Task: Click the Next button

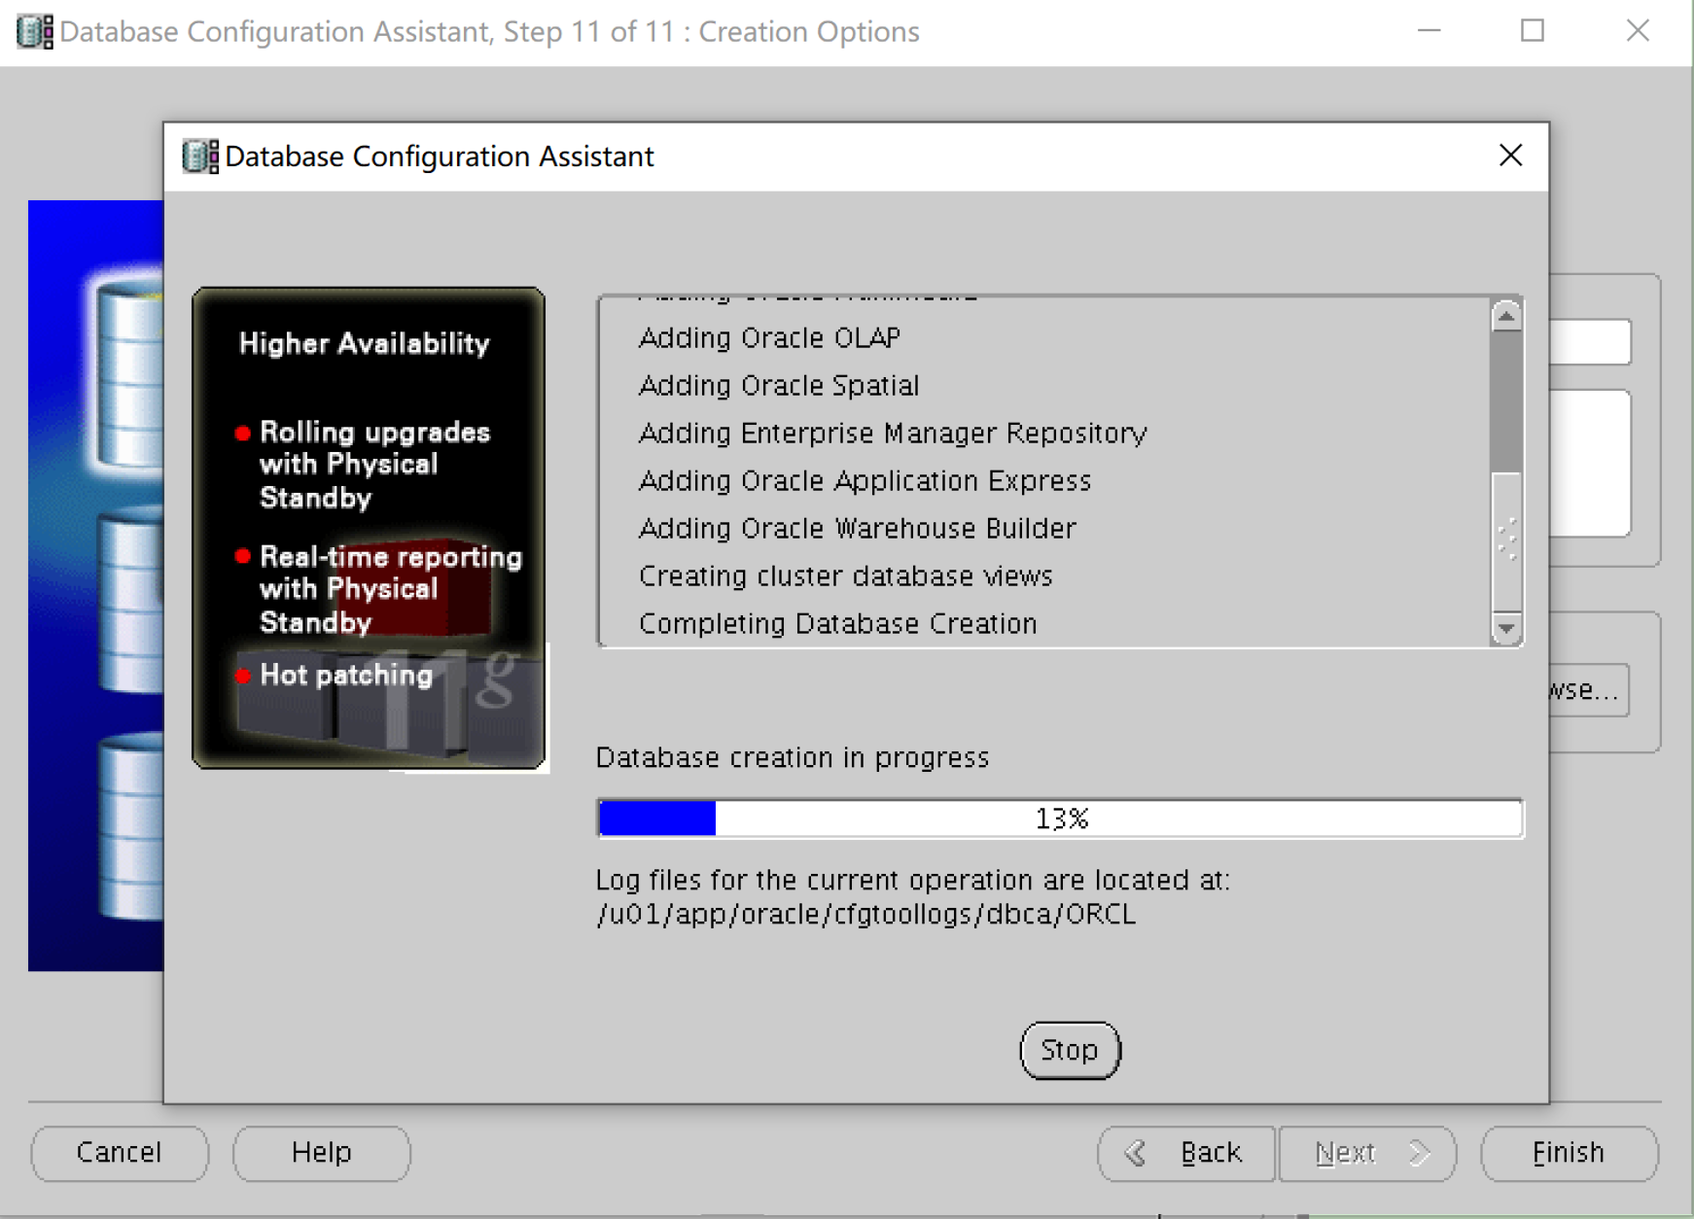Action: coord(1367,1153)
